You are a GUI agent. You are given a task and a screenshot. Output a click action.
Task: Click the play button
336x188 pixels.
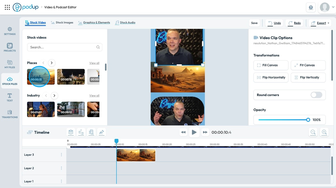(194, 132)
